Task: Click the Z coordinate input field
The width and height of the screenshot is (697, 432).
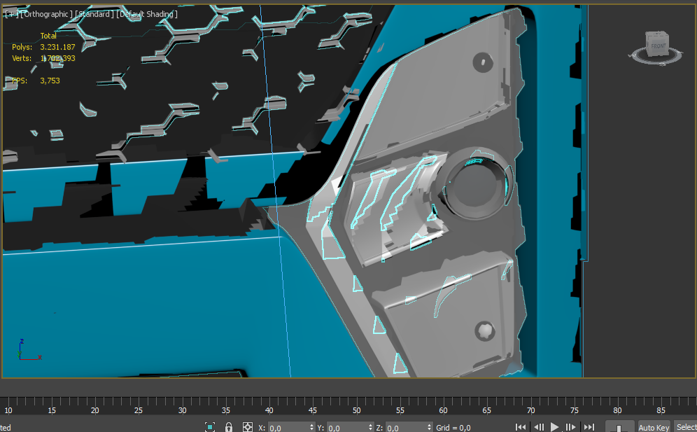Action: [x=405, y=428]
